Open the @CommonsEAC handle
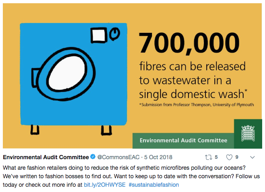Viewport: 265px width, 192px height. [x=118, y=157]
